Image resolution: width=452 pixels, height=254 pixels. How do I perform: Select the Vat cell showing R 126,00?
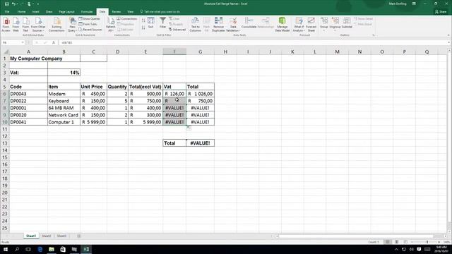click(174, 94)
